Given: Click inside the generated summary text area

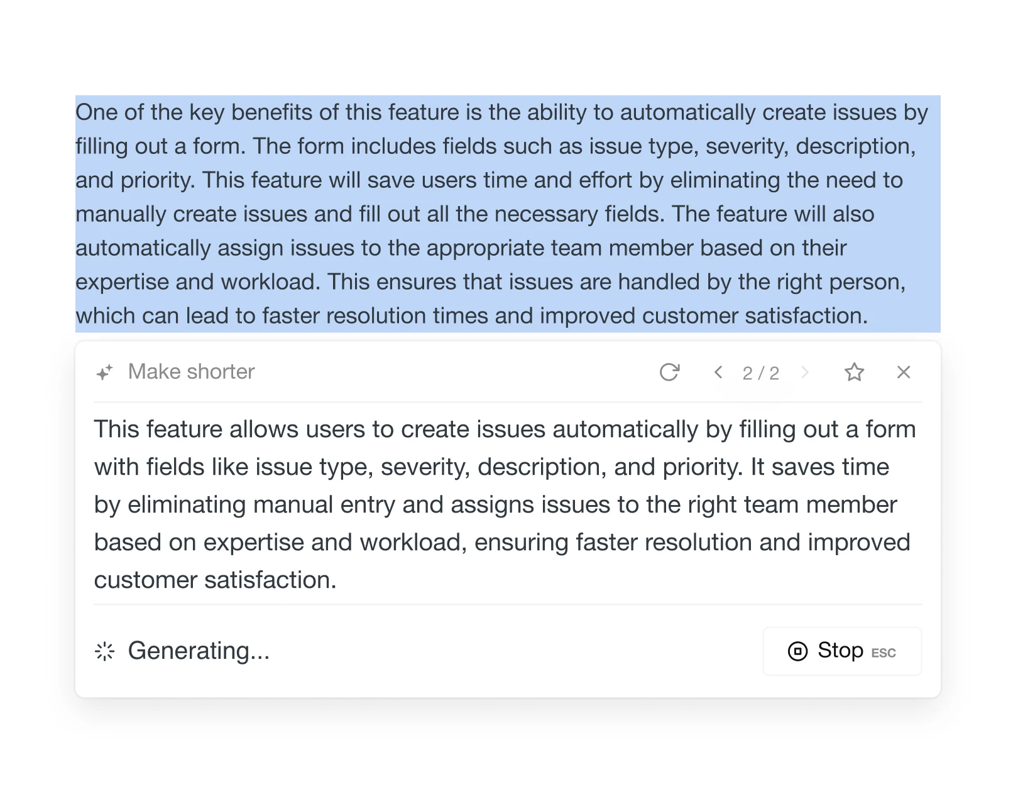Looking at the screenshot, I should (x=503, y=504).
